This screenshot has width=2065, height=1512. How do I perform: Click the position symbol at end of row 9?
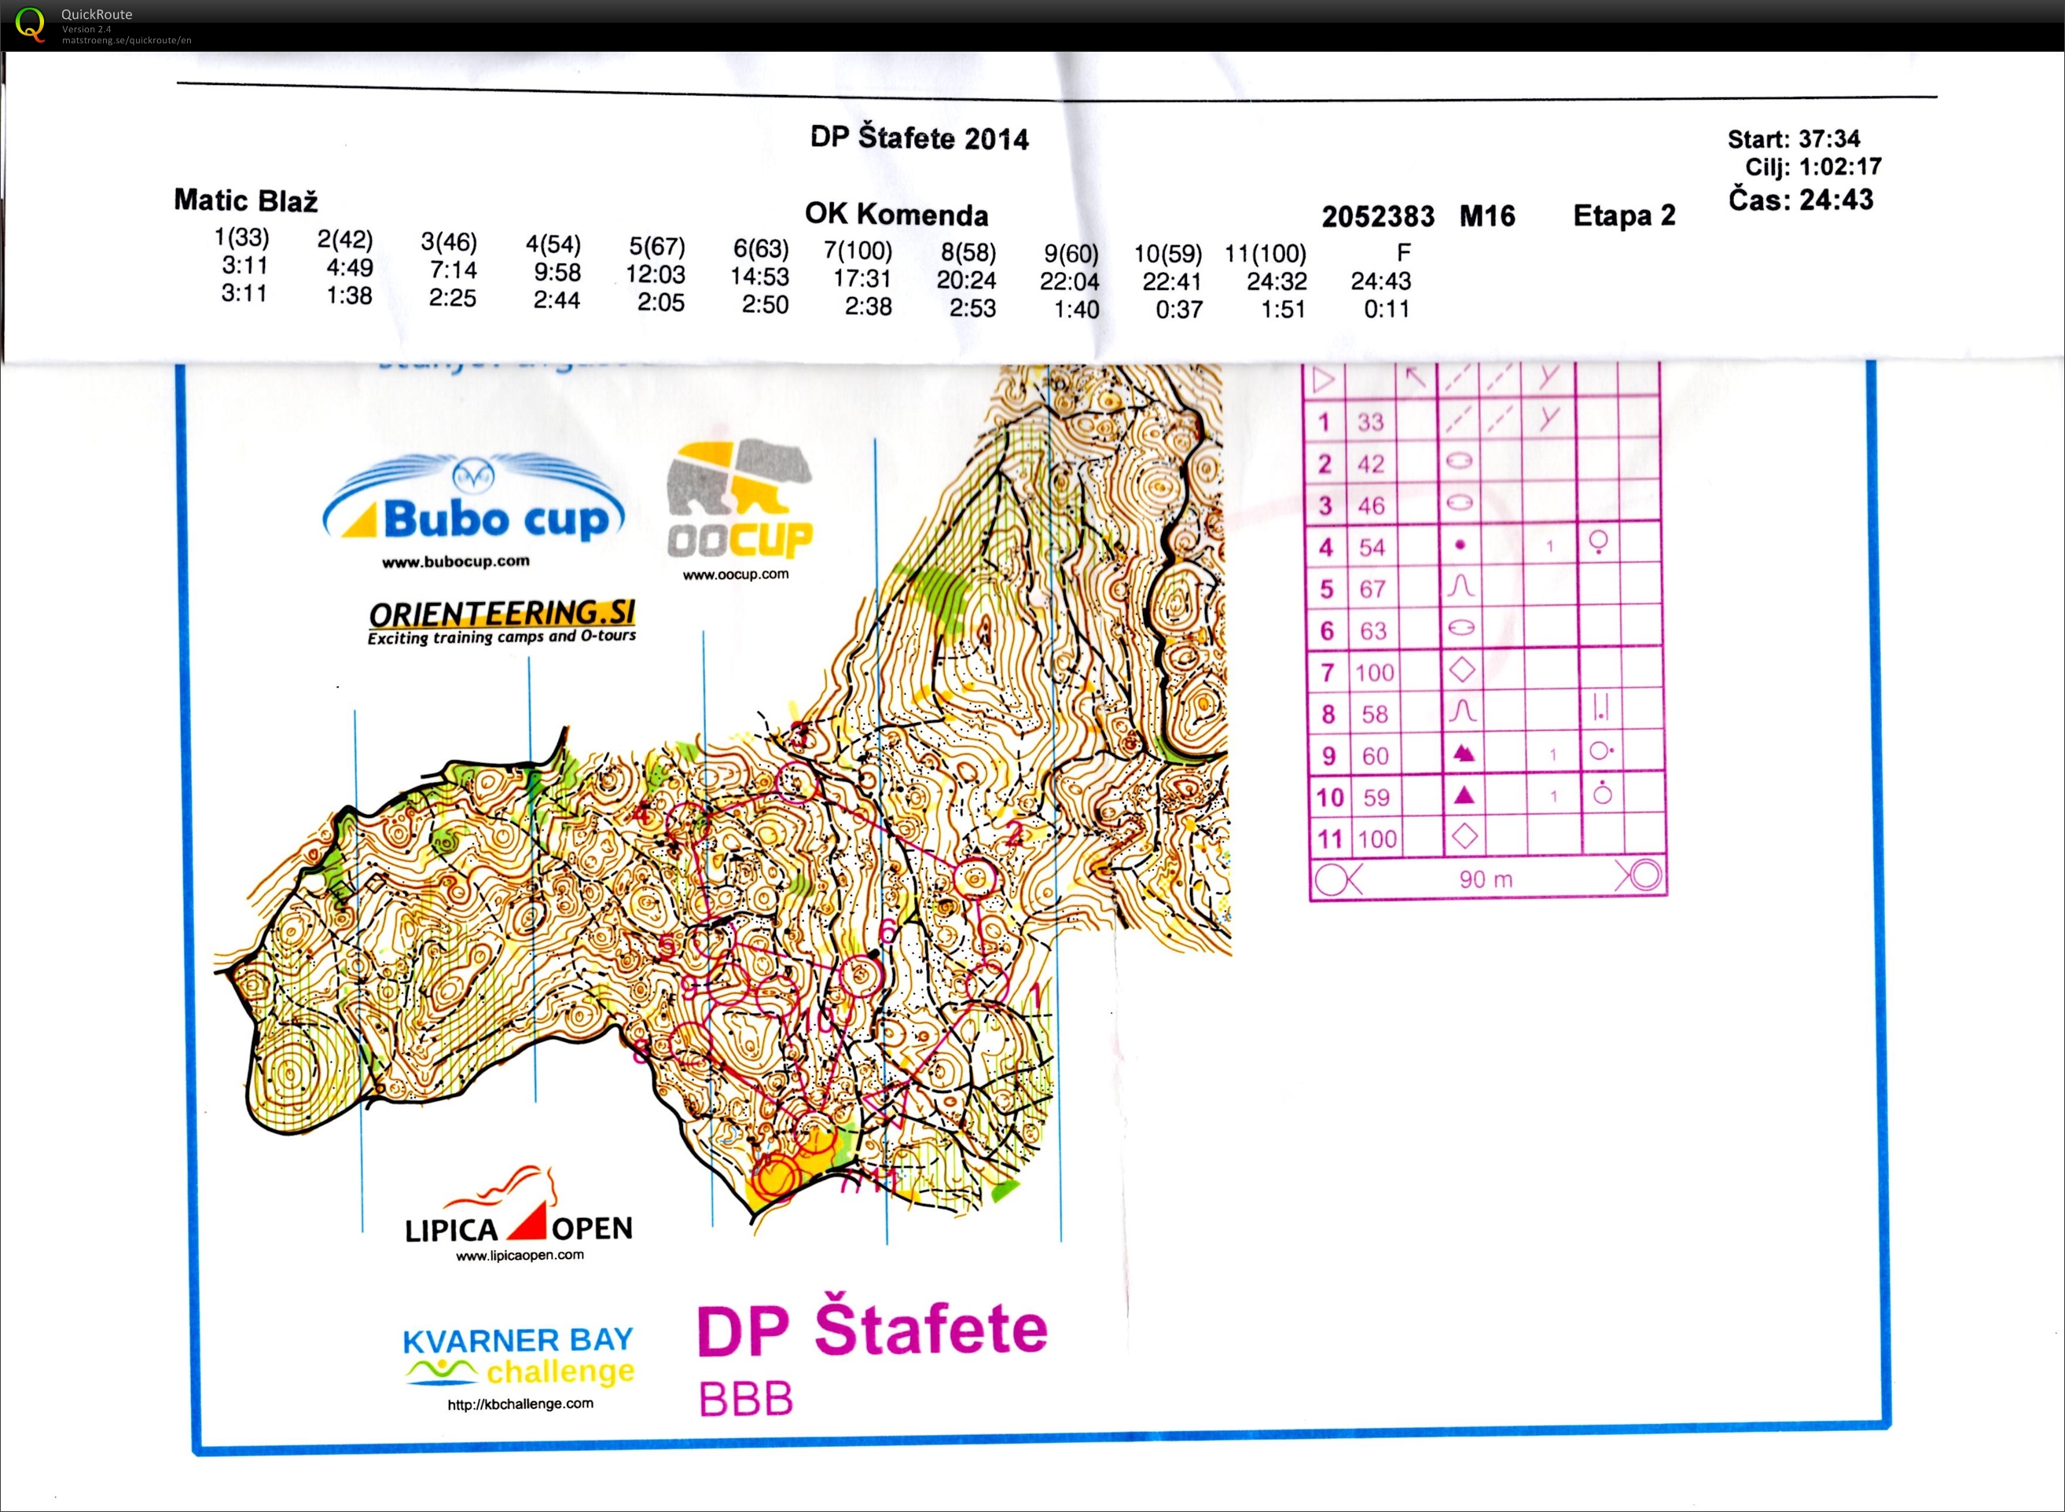click(x=1601, y=751)
